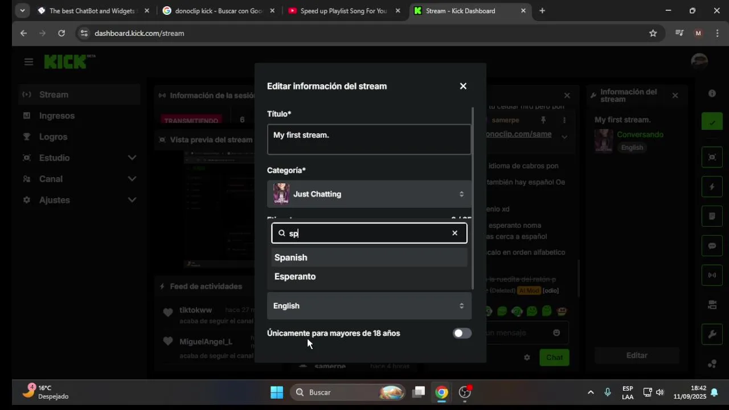Click the dialog's vertical scrollbar
The image size is (729, 410).
473,198
